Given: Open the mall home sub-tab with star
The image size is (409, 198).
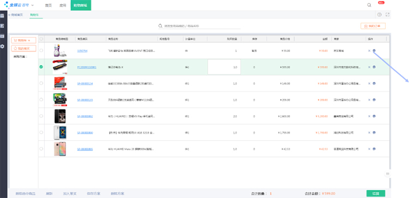Looking at the screenshot, I should (x=16, y=15).
